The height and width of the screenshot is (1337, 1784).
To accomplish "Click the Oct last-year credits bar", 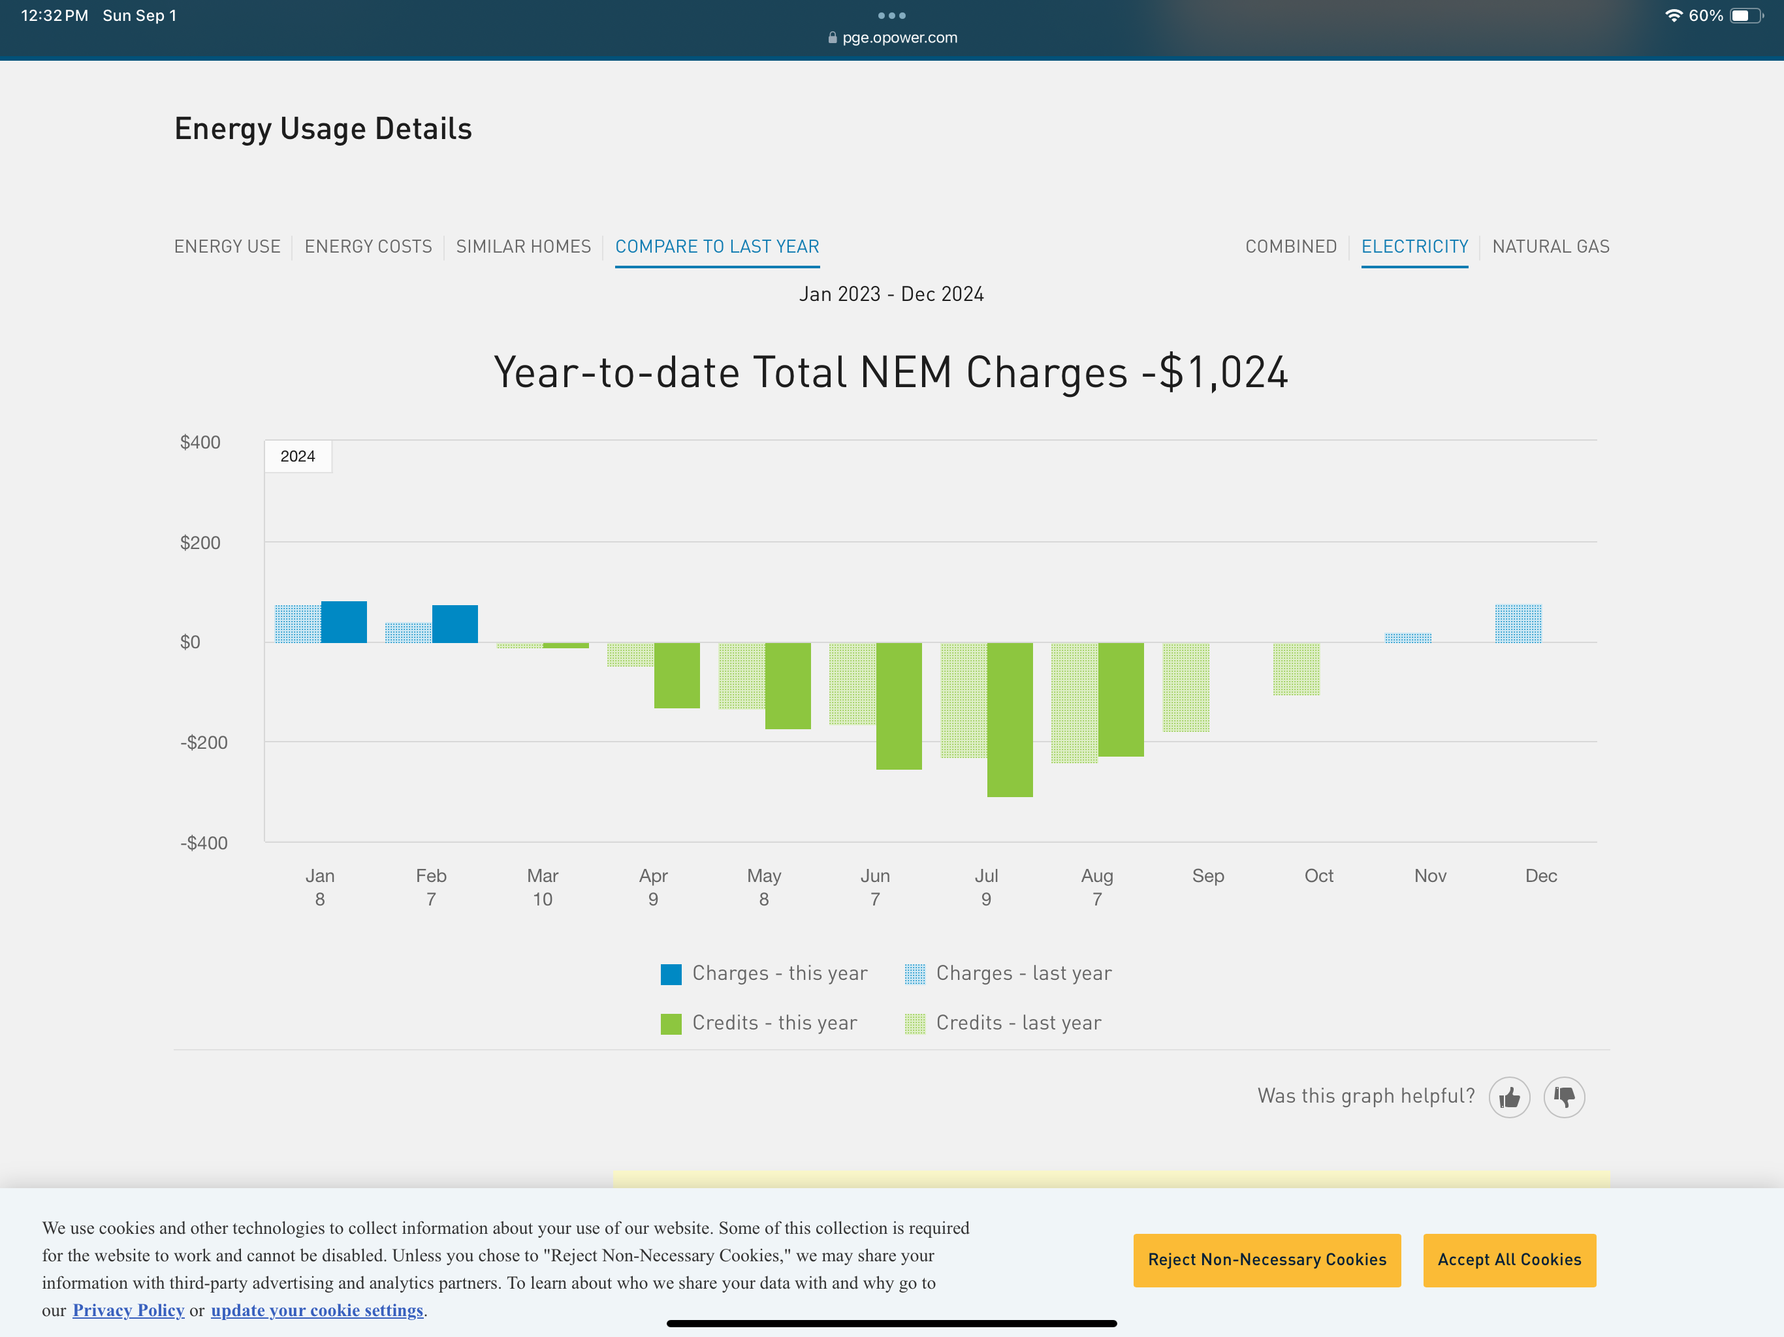I will [1296, 669].
